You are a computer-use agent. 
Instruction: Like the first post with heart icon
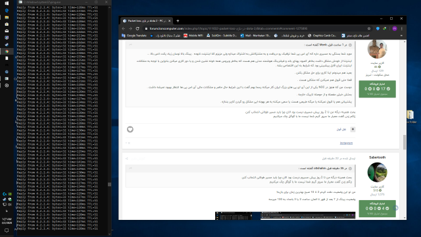click(x=130, y=129)
